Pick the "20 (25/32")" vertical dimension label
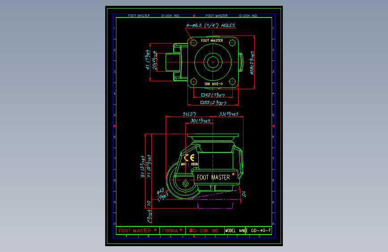 tap(155, 60)
